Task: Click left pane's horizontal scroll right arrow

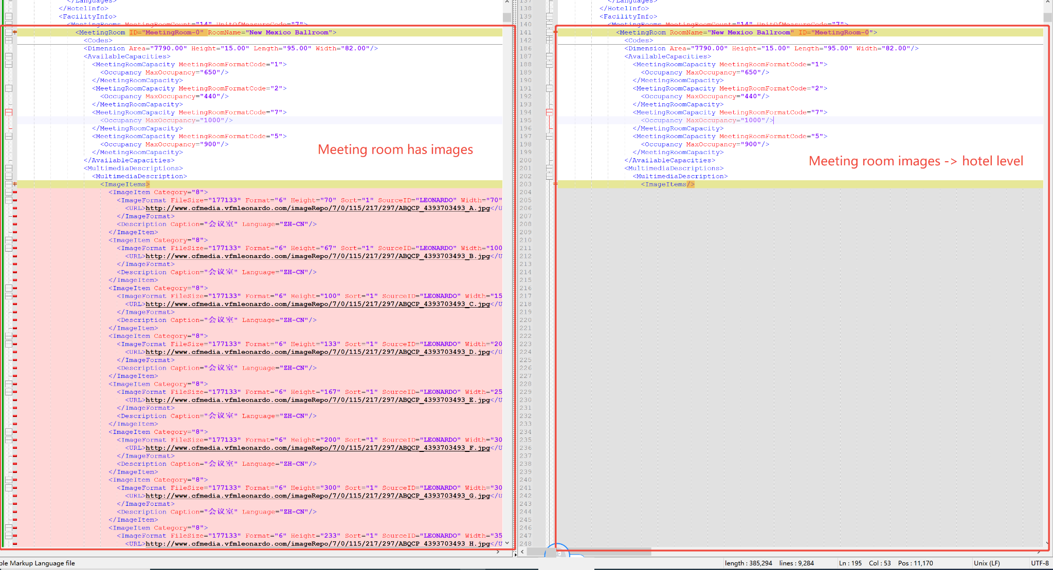Action: coord(498,552)
